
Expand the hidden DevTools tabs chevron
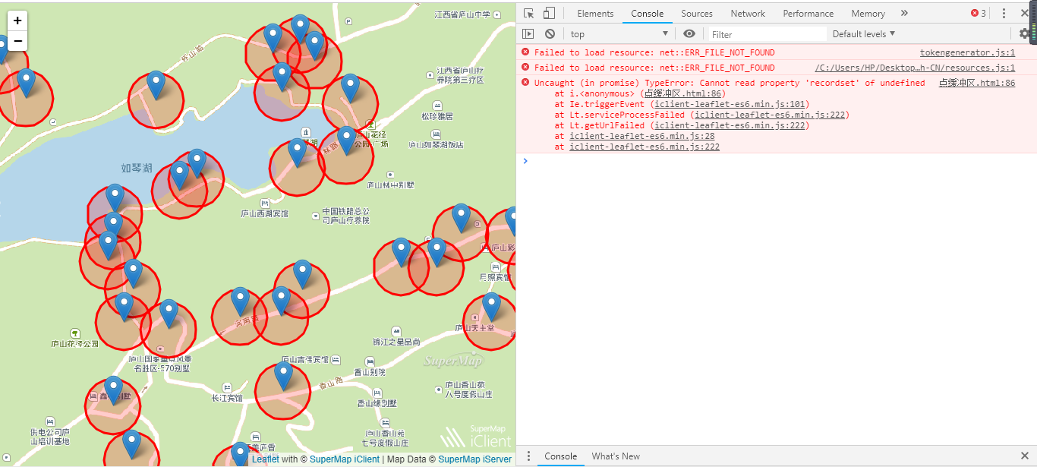pyautogui.click(x=904, y=14)
